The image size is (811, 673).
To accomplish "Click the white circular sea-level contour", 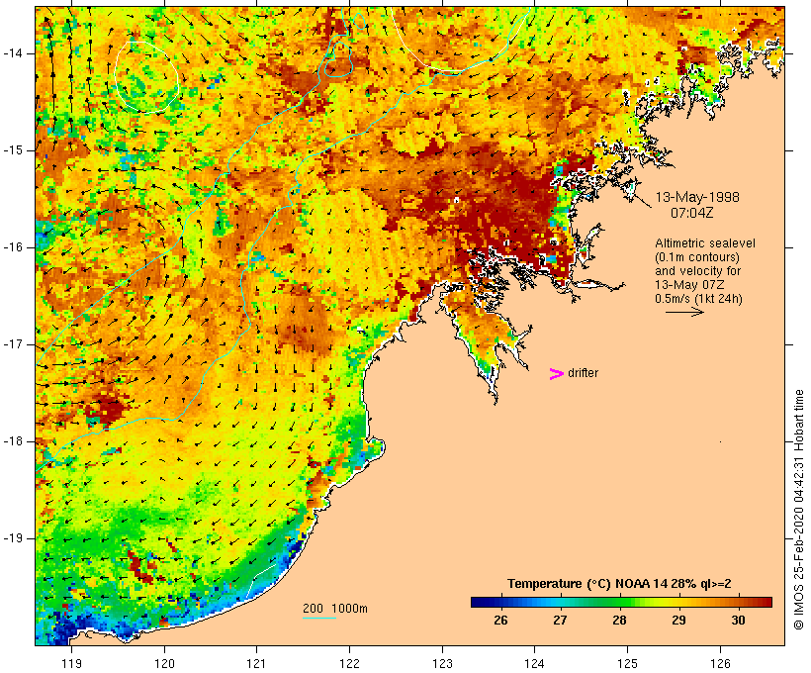I will [x=146, y=77].
